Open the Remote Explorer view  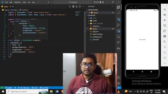(118, 37)
